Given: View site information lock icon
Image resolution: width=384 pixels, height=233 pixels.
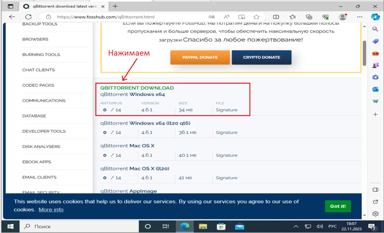Looking at the screenshot, I should [x=49, y=17].
